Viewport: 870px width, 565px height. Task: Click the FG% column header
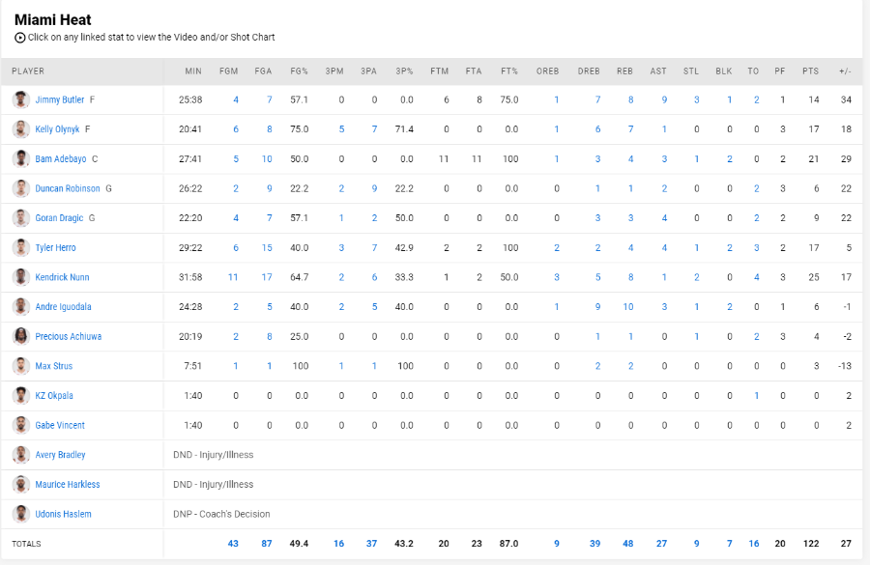(299, 71)
